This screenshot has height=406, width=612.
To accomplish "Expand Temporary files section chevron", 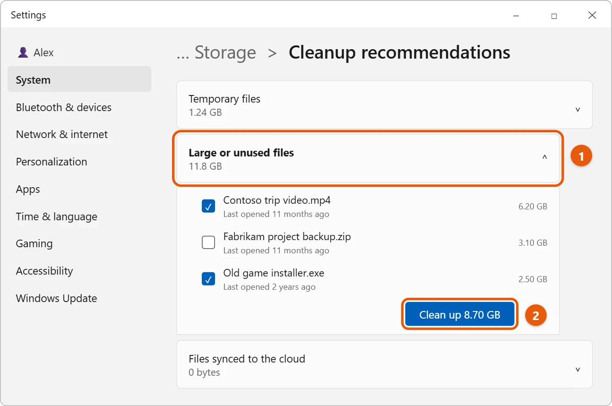I will tap(578, 109).
